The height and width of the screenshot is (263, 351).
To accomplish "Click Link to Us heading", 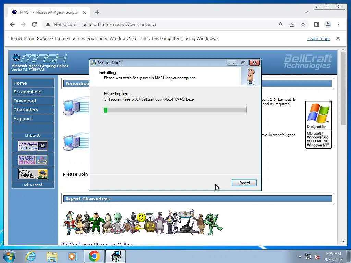I will click(33, 136).
